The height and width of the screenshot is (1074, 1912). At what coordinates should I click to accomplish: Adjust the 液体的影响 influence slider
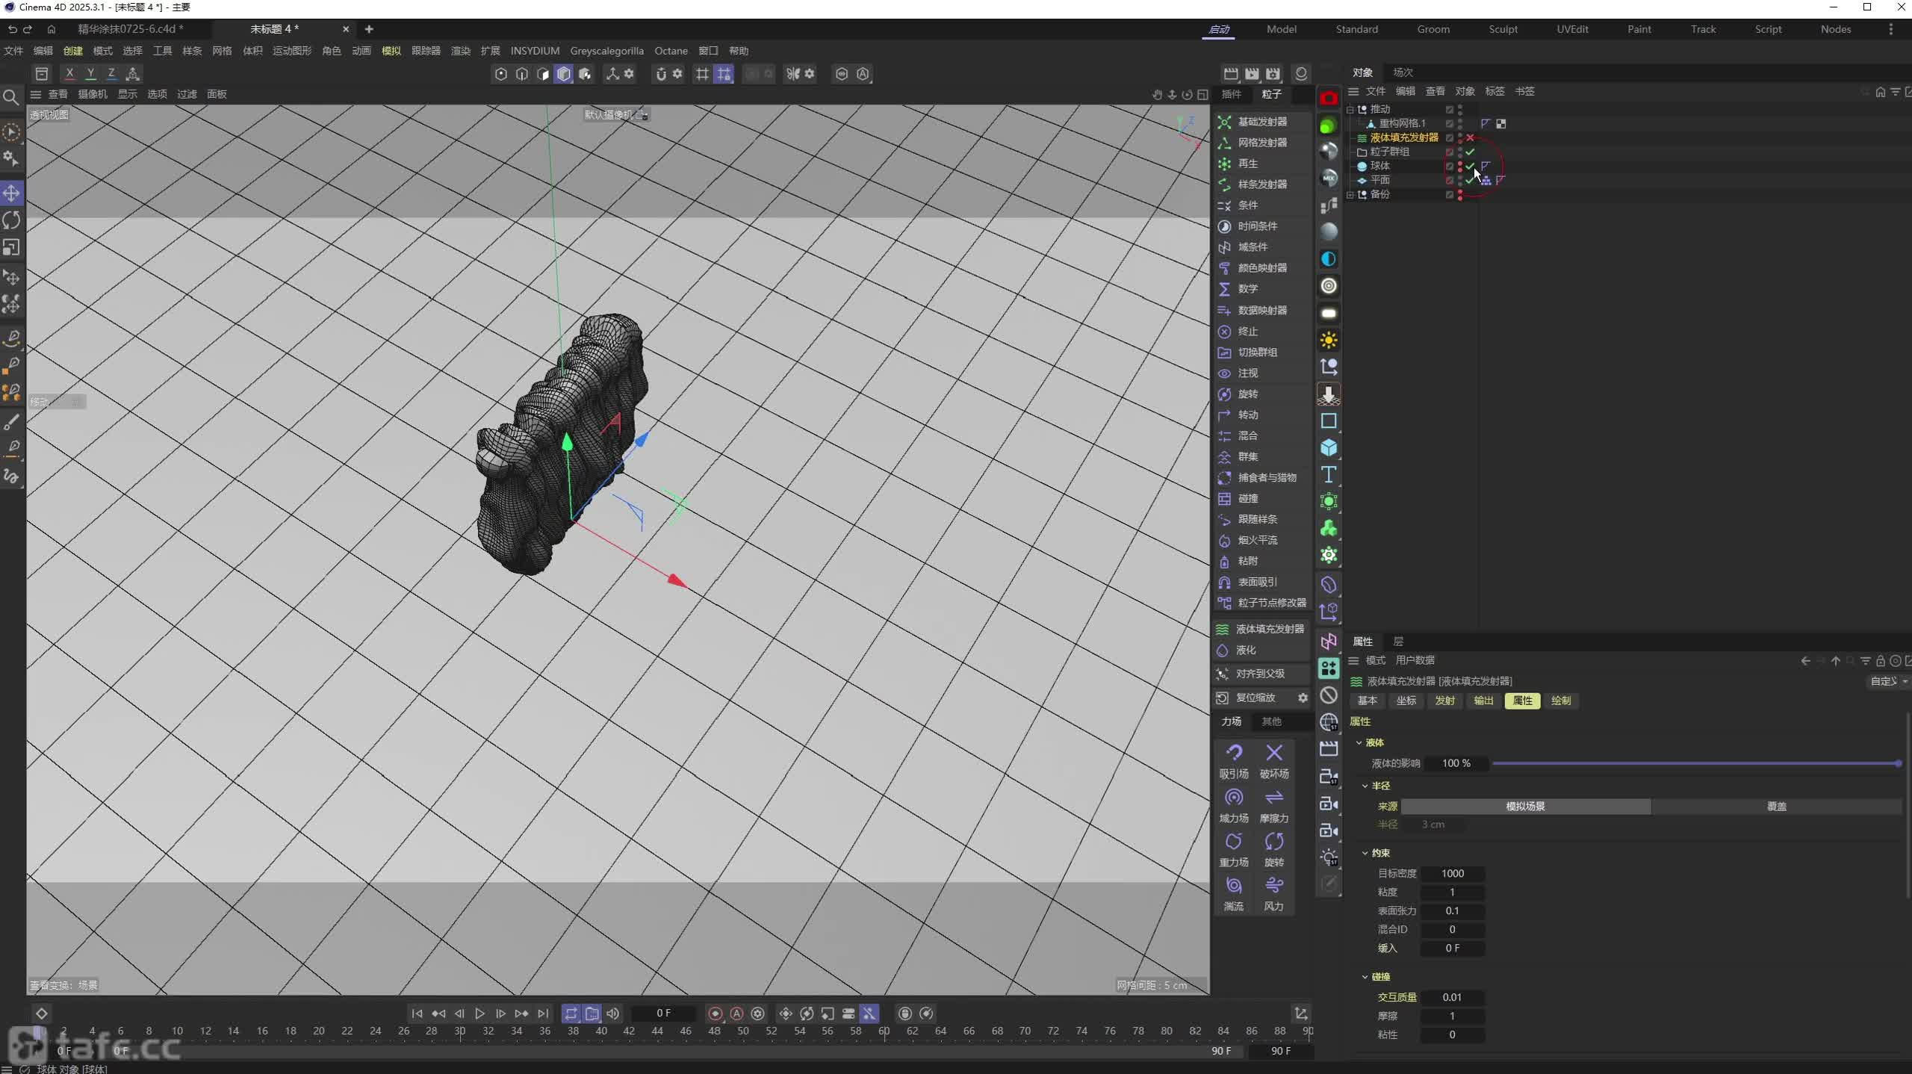tap(1695, 763)
